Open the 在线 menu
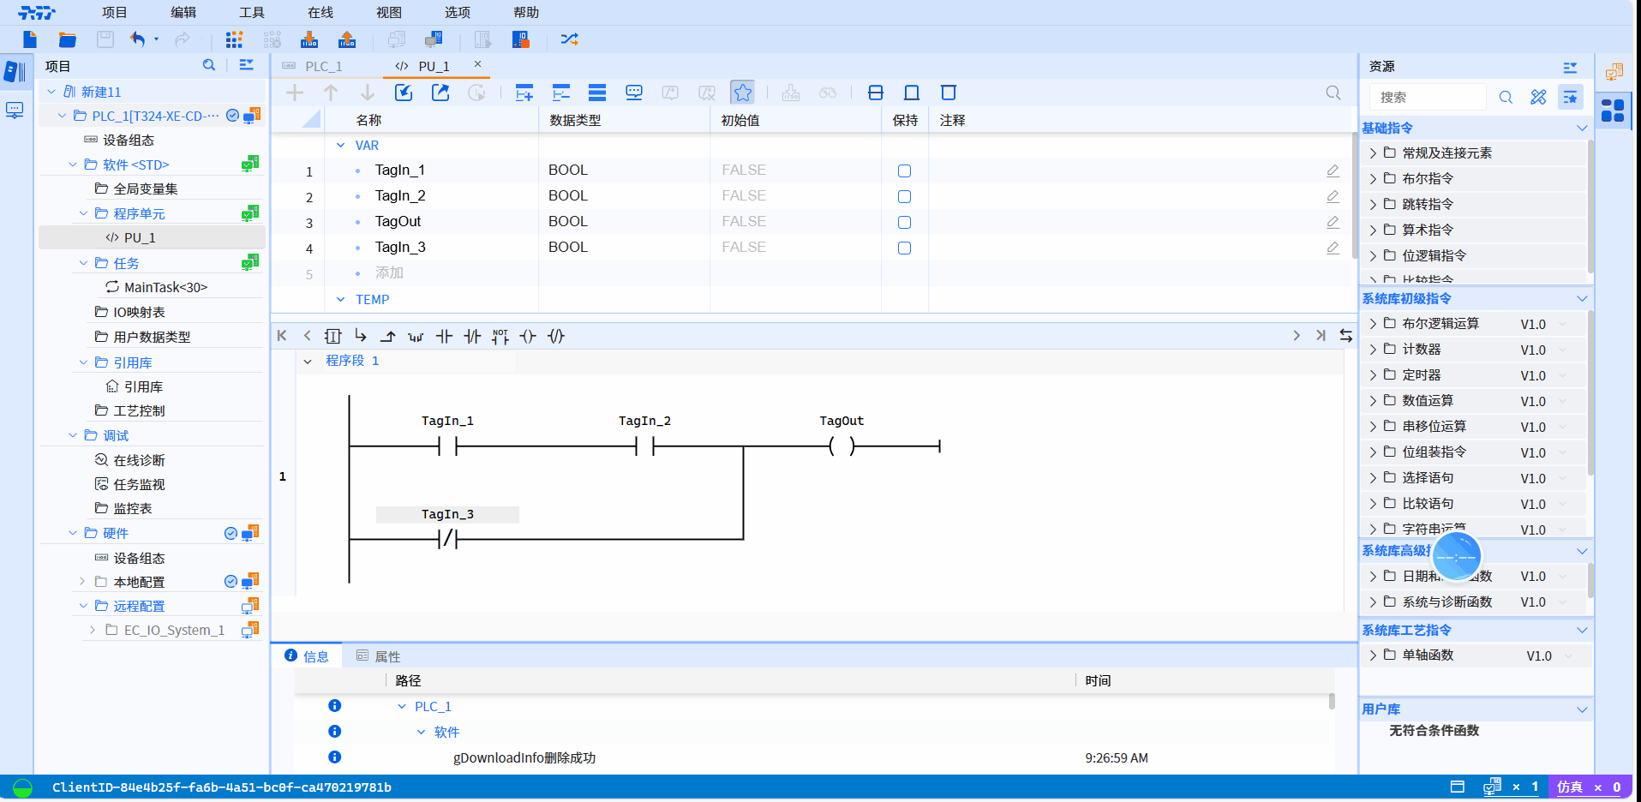This screenshot has height=802, width=1641. click(x=320, y=13)
